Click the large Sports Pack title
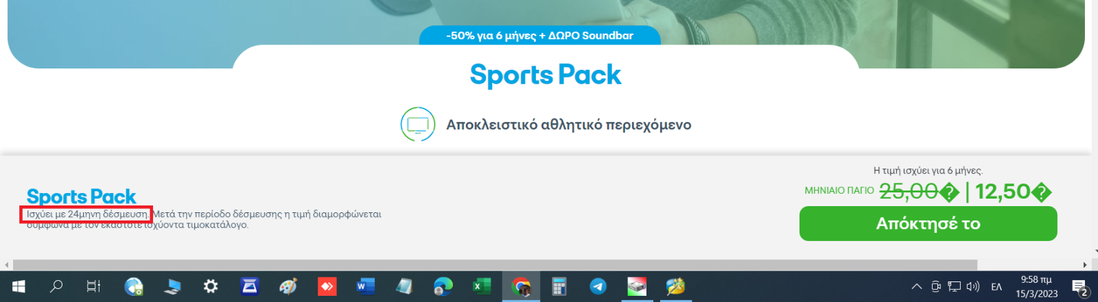Image resolution: width=1098 pixels, height=302 pixels. click(546, 75)
